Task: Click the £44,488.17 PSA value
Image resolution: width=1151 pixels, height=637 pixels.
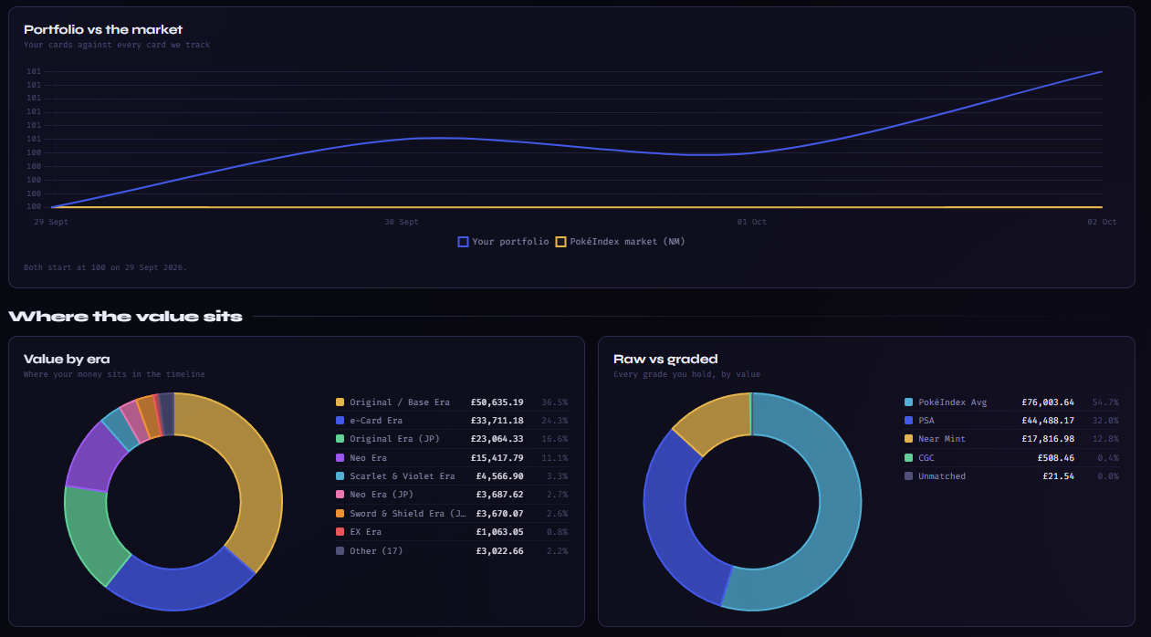Action: coord(1048,421)
